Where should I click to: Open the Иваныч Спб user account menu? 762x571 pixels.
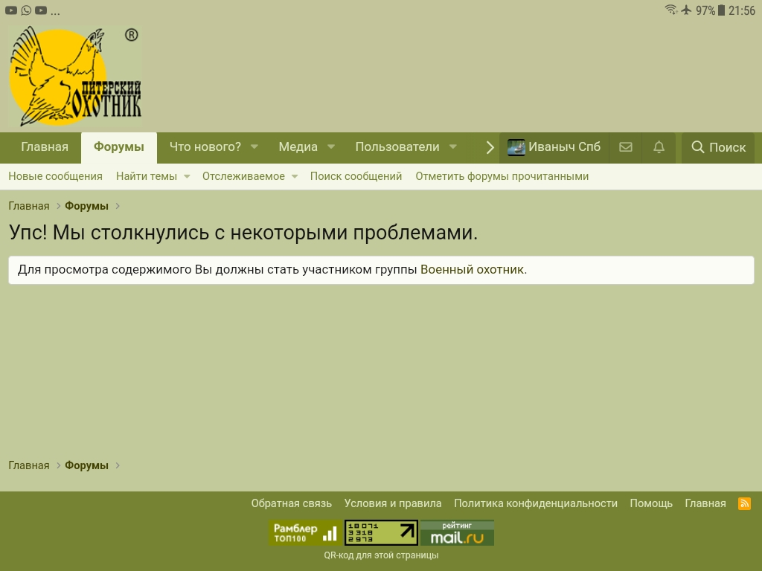554,147
